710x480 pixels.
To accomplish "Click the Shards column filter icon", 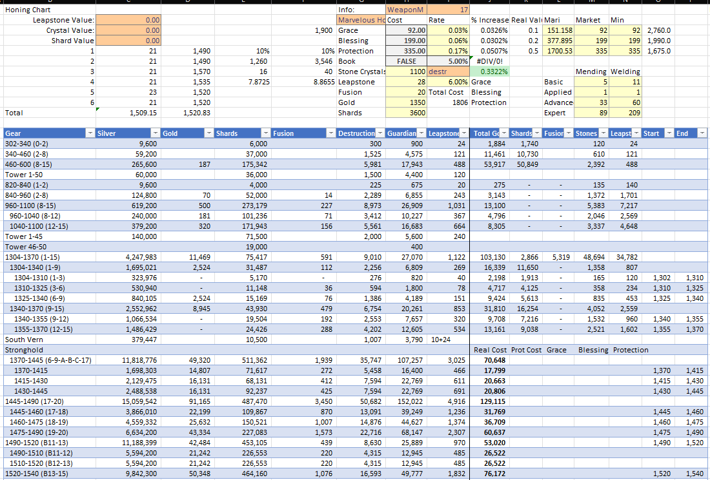I will click(x=265, y=132).
